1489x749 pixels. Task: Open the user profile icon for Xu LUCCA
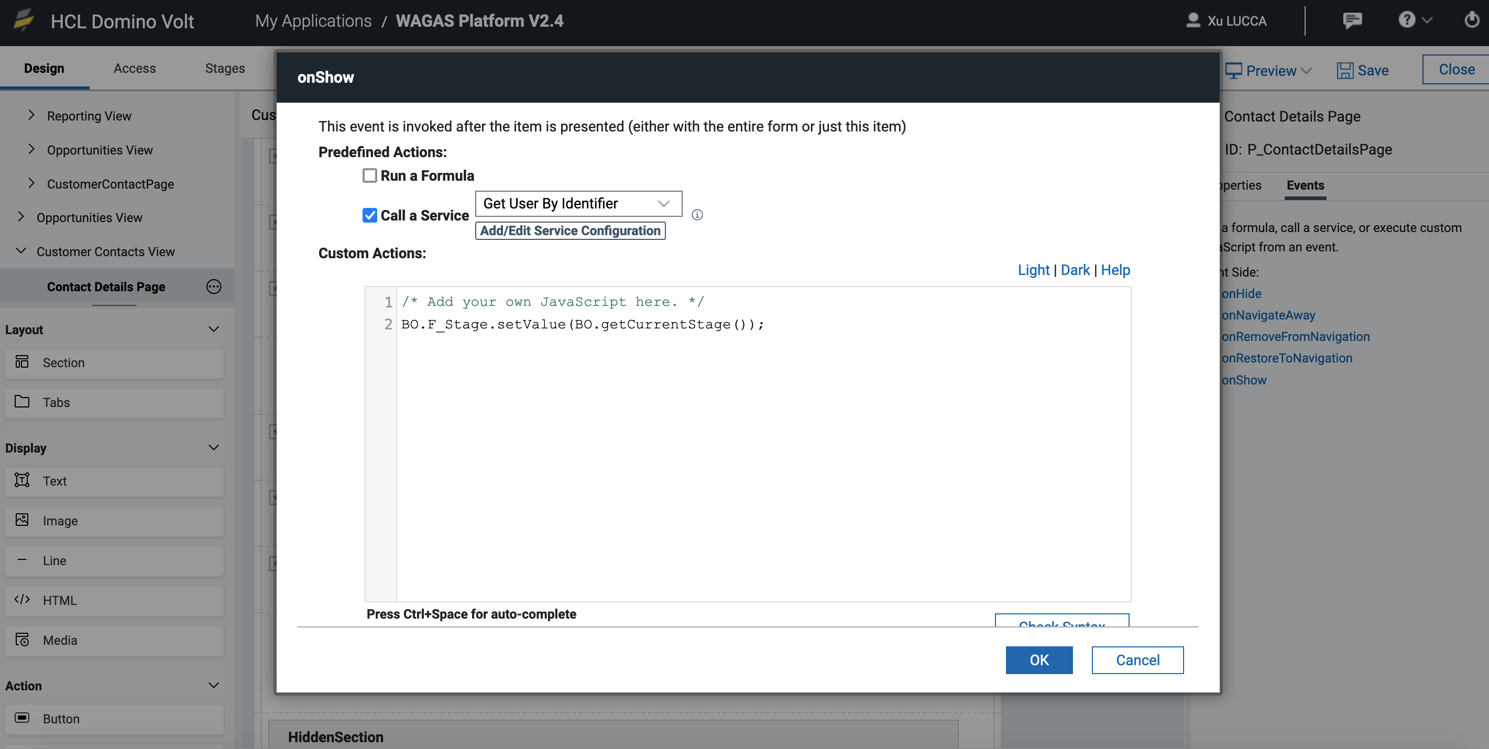1192,20
